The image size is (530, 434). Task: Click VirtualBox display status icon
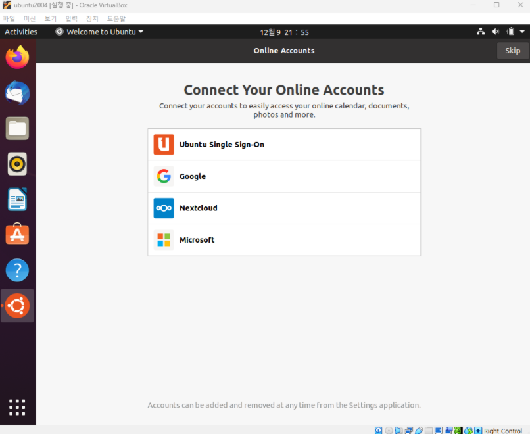[x=439, y=430]
